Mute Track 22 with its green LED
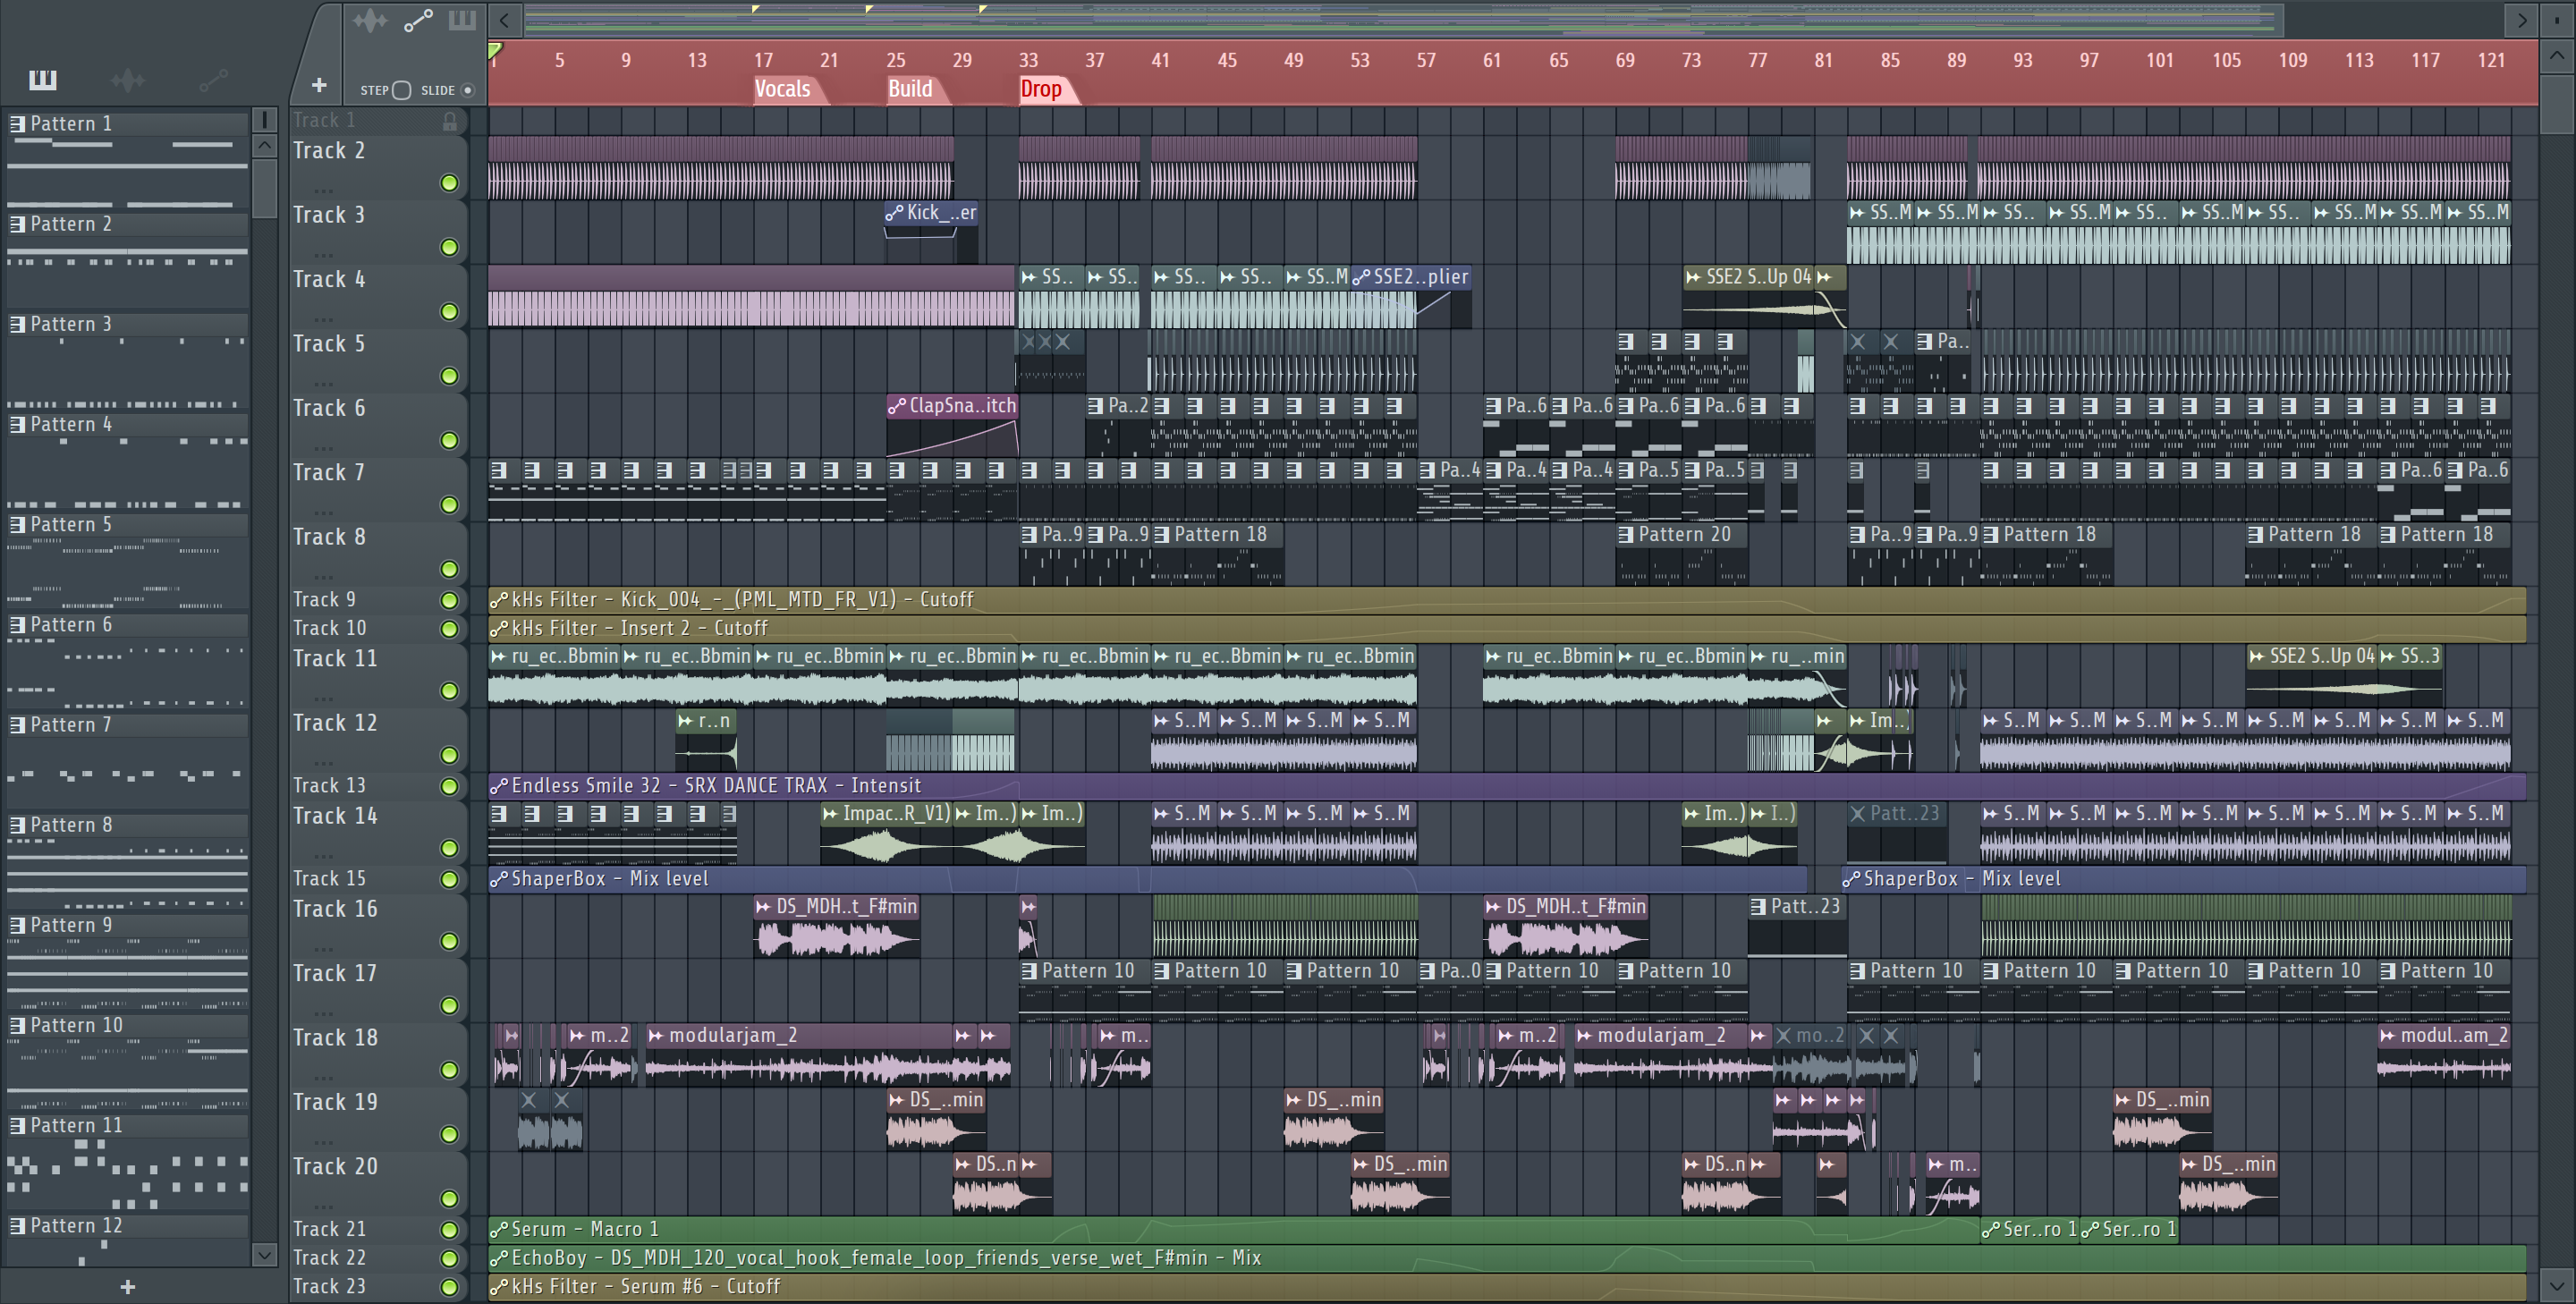This screenshot has height=1304, width=2576. pos(449,1258)
